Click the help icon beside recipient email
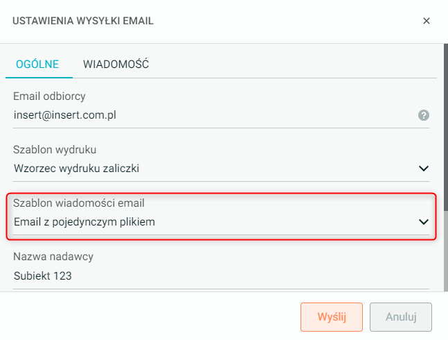 click(424, 115)
